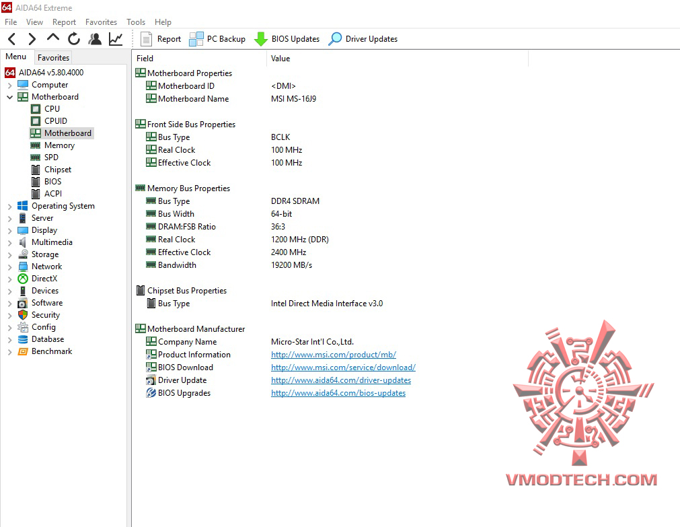Expand the Network tree node
This screenshot has width=680, height=527.
click(9, 267)
